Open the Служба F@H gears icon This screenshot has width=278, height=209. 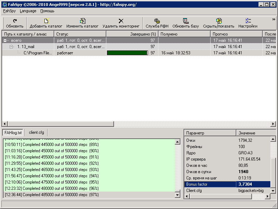pos(157,21)
